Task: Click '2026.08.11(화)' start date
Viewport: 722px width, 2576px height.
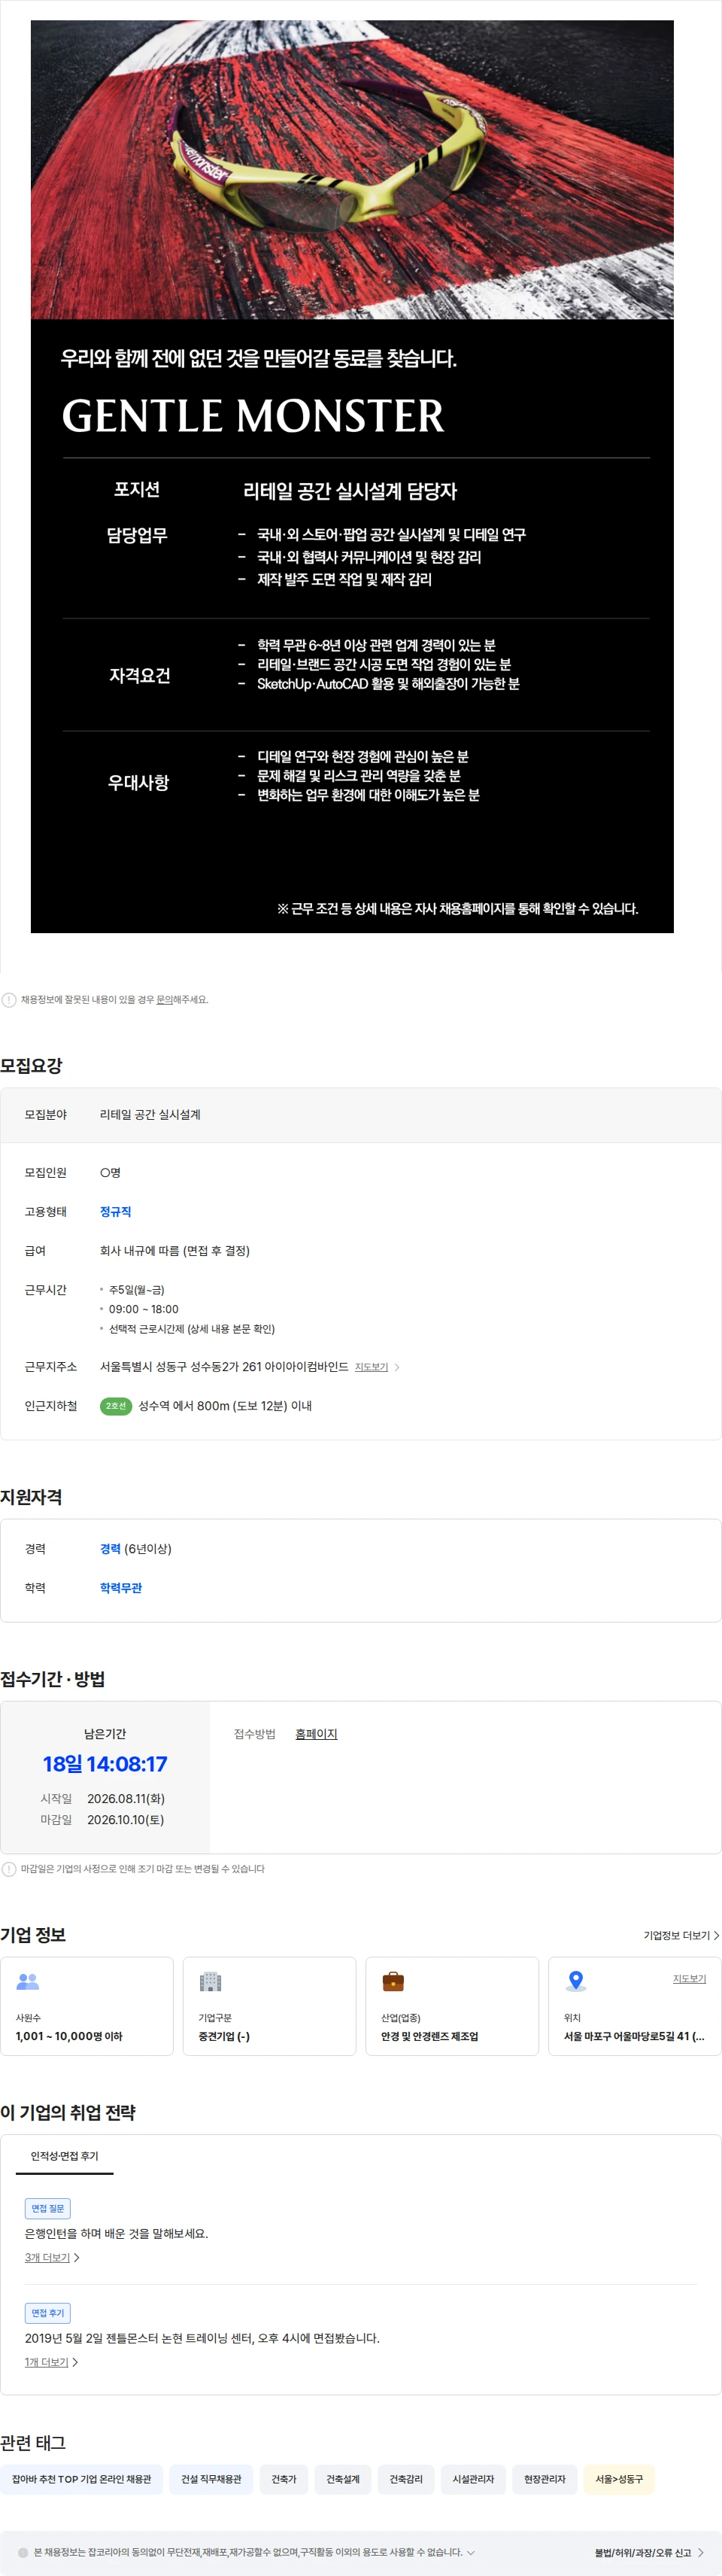Action: pyautogui.click(x=126, y=1798)
